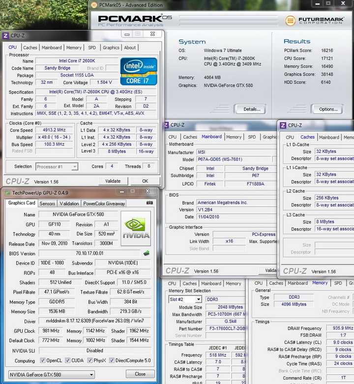The image size is (354, 384).
Task: Click the Bandwidth 219.3 GB/s value
Action: 131,311
